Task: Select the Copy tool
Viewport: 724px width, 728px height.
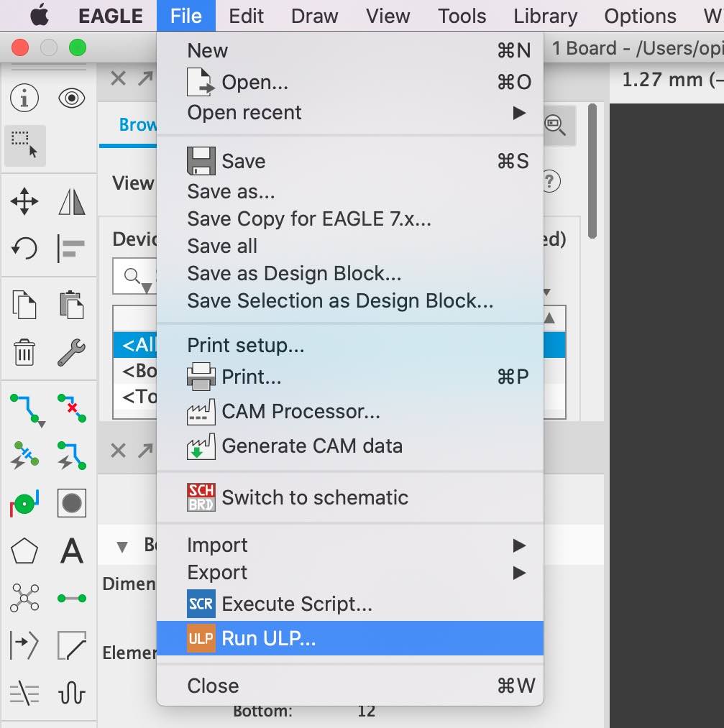Action: click(24, 305)
